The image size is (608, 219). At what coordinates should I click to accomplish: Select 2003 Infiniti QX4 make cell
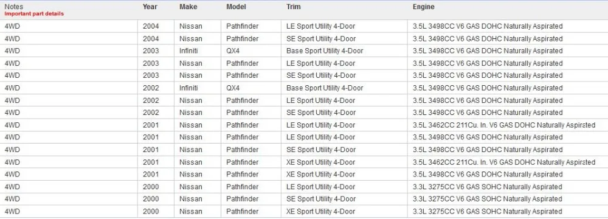(x=198, y=51)
